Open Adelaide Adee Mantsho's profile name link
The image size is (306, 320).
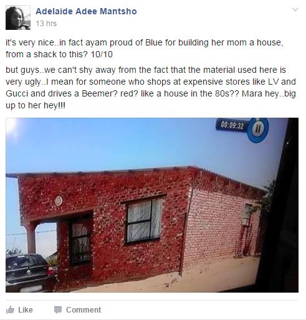86,11
